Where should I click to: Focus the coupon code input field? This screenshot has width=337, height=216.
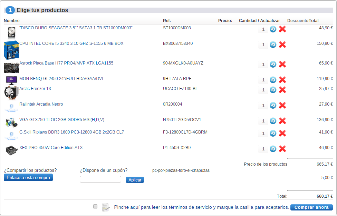100,179
